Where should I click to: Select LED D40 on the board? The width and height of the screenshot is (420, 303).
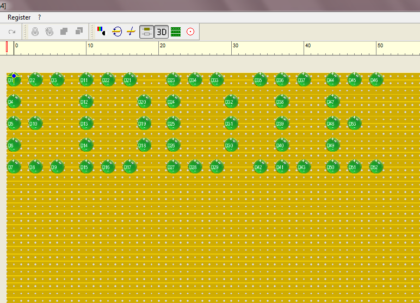(x=282, y=145)
